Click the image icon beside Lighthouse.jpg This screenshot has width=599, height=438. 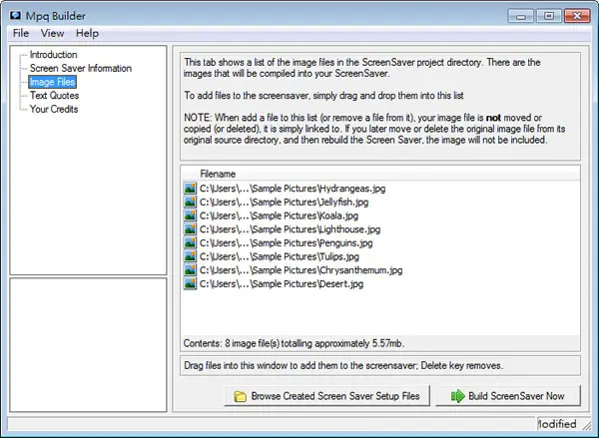pos(190,229)
